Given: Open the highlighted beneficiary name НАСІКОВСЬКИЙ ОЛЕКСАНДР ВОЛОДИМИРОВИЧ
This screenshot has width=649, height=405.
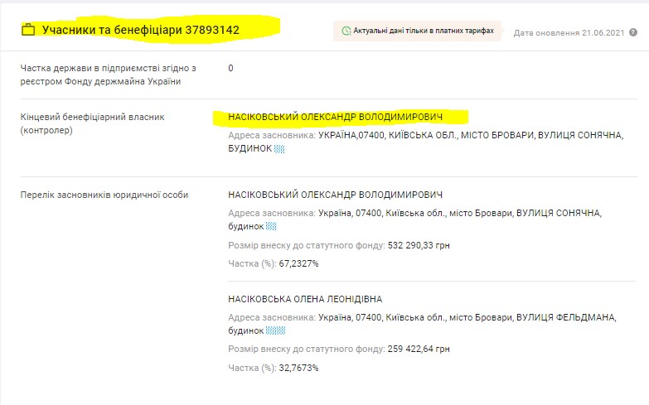Looking at the screenshot, I should click(x=336, y=118).
